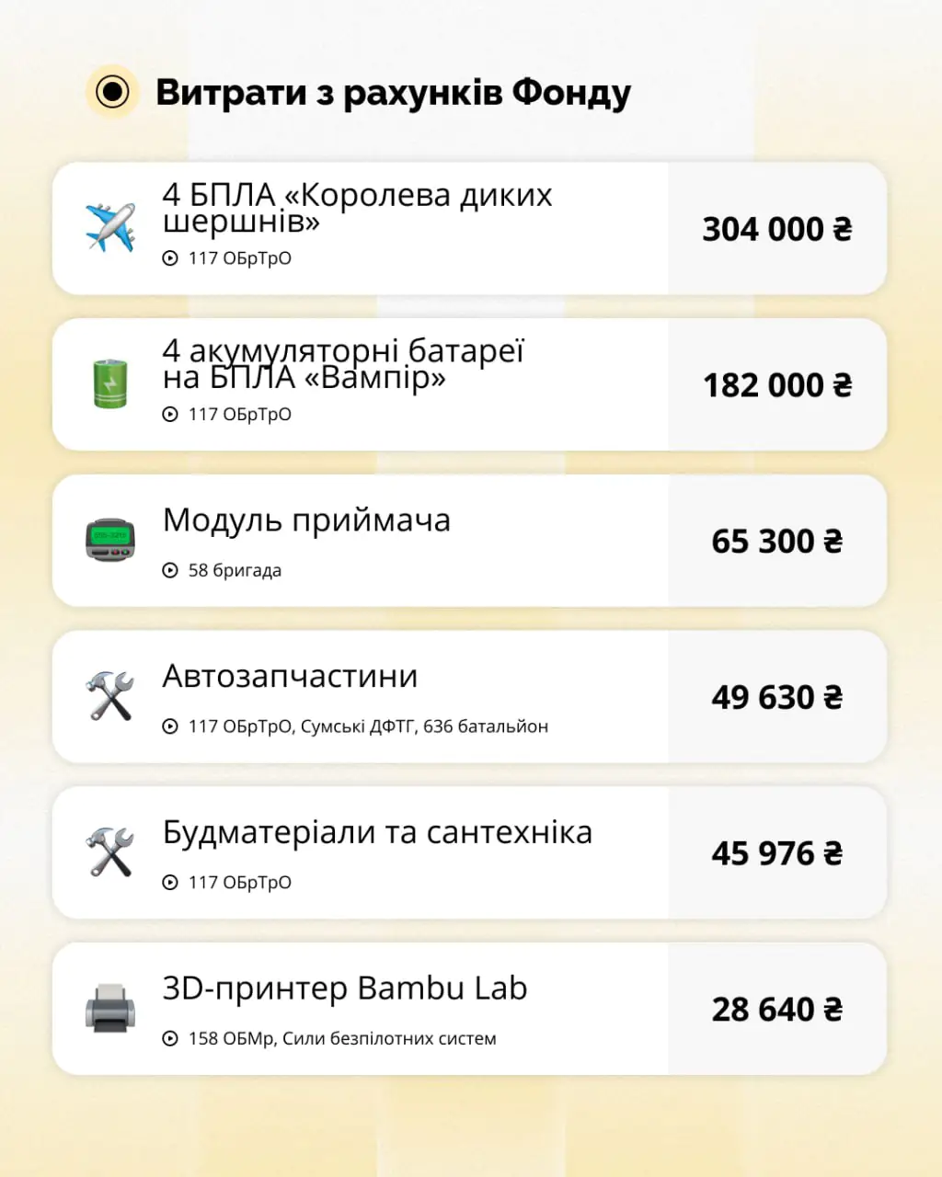Image resolution: width=942 pixels, height=1177 pixels.
Task: Click the small circle icon before "58 бригада"
Action: [x=170, y=570]
